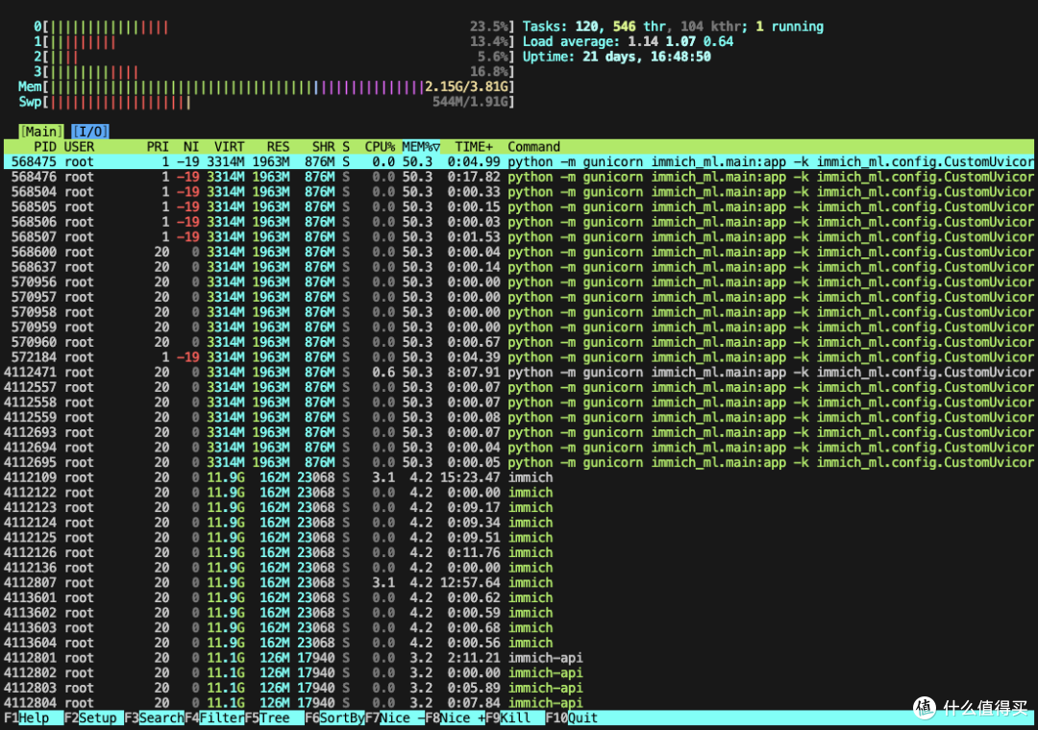The image size is (1038, 730).
Task: Select immich process row PID 4113601
Action: click(519, 597)
